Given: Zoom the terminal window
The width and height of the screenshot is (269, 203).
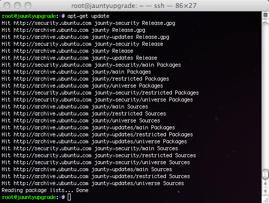Looking at the screenshot, I should point(28,5).
